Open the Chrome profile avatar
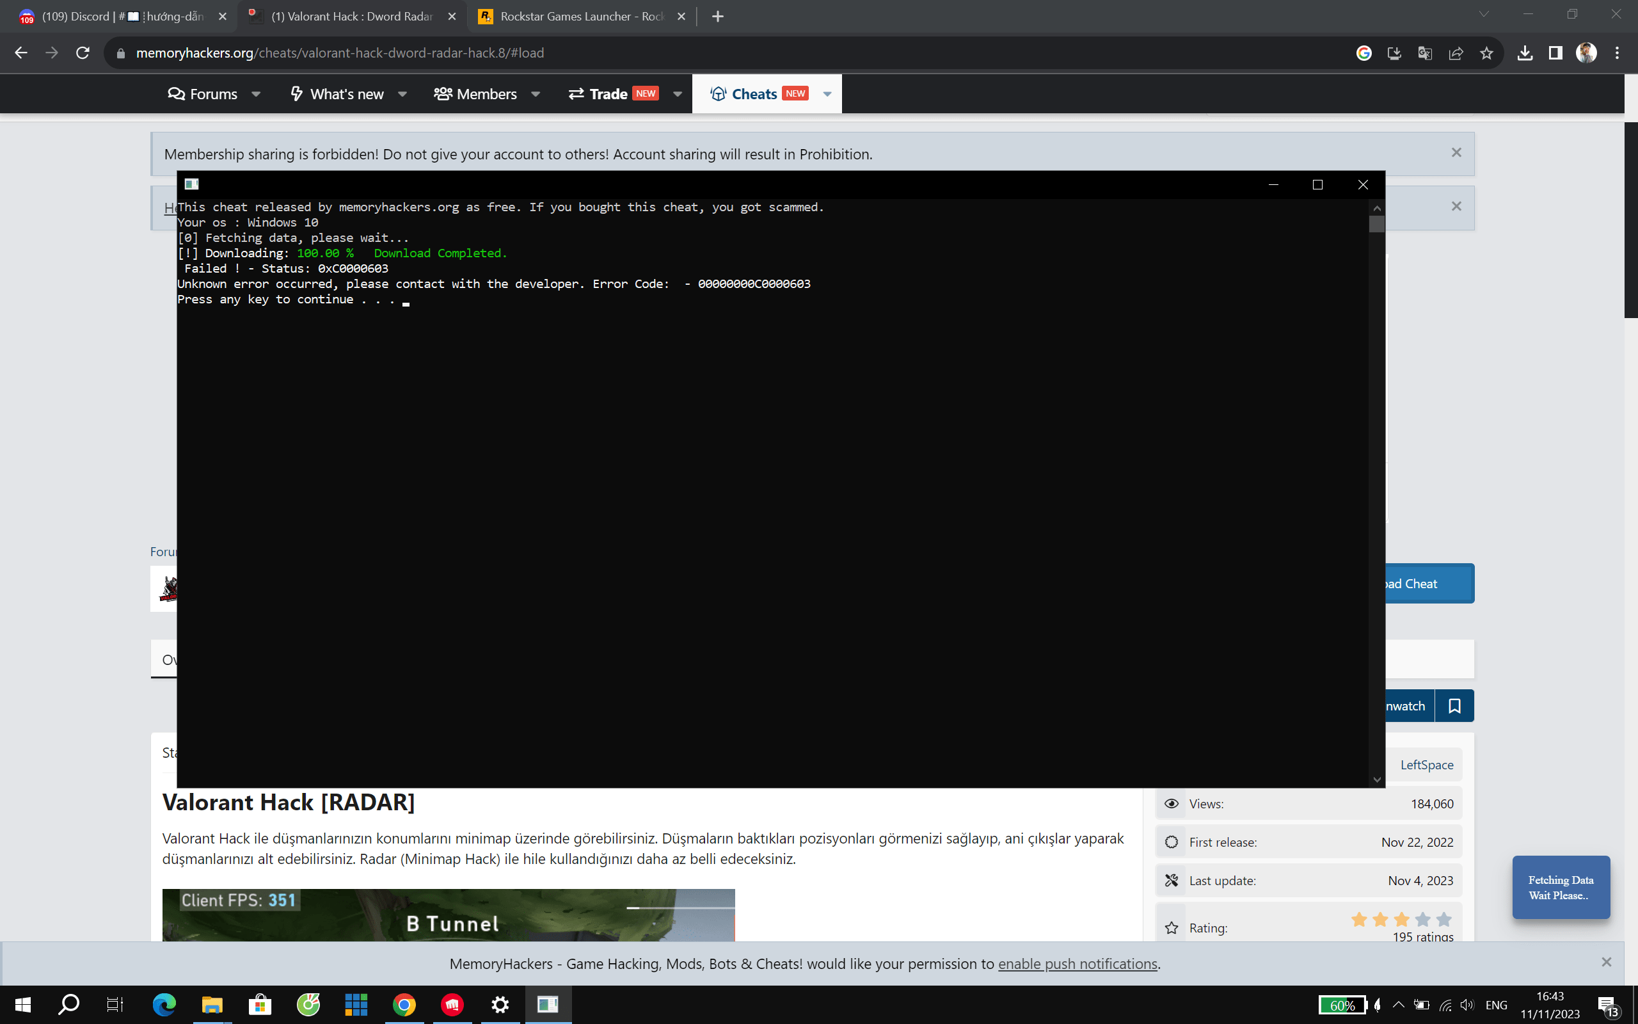The height and width of the screenshot is (1024, 1638). coord(1587,53)
